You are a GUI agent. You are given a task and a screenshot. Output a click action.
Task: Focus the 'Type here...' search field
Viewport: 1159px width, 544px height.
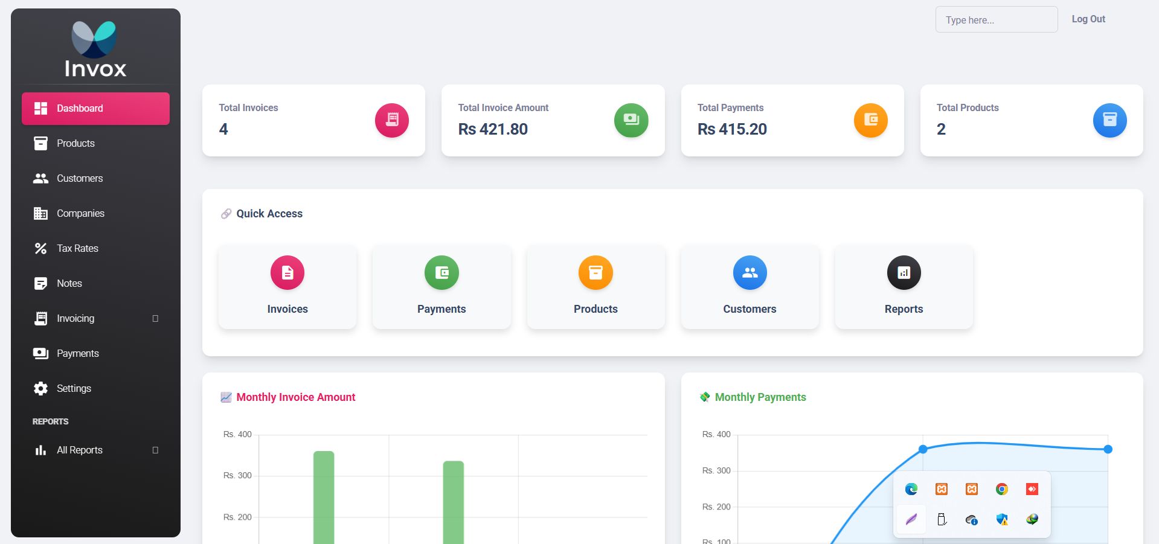coord(997,20)
